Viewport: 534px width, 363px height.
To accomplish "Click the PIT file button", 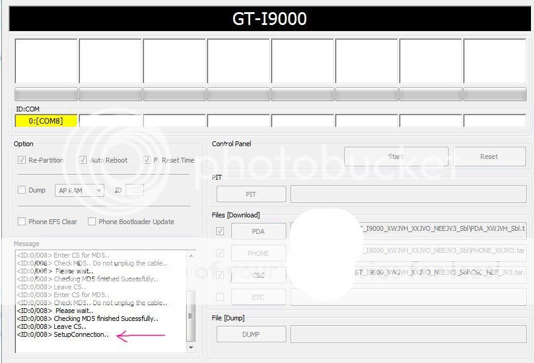I will point(251,194).
